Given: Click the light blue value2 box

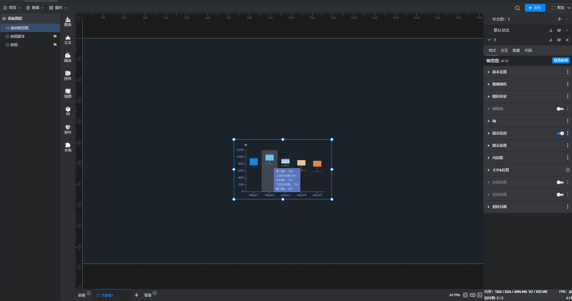Looking at the screenshot, I should [269, 158].
